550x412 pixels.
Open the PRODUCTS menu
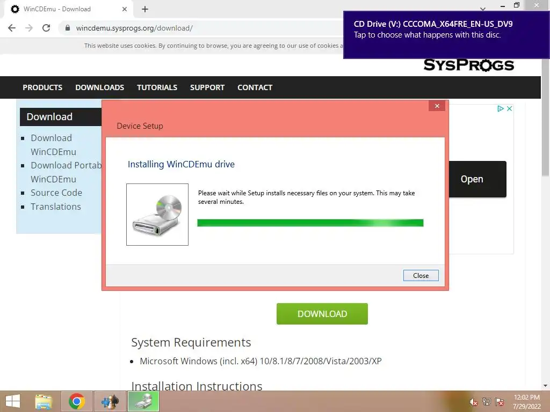tap(42, 87)
